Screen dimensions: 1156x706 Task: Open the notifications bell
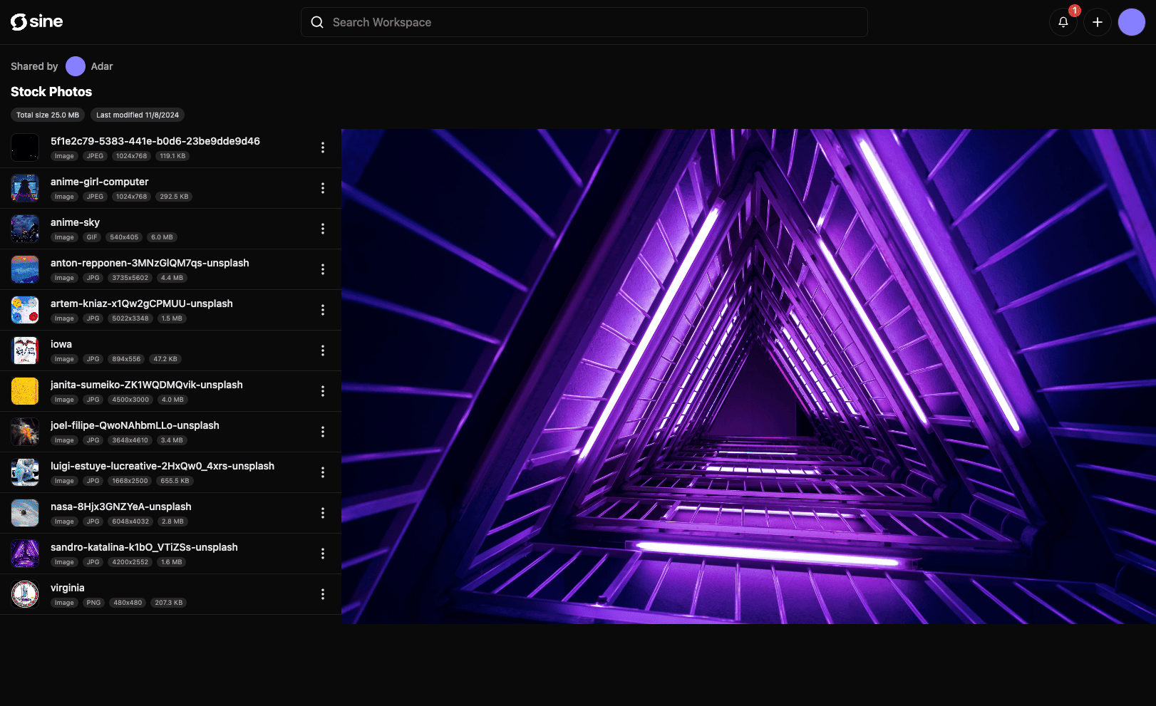[x=1063, y=22]
